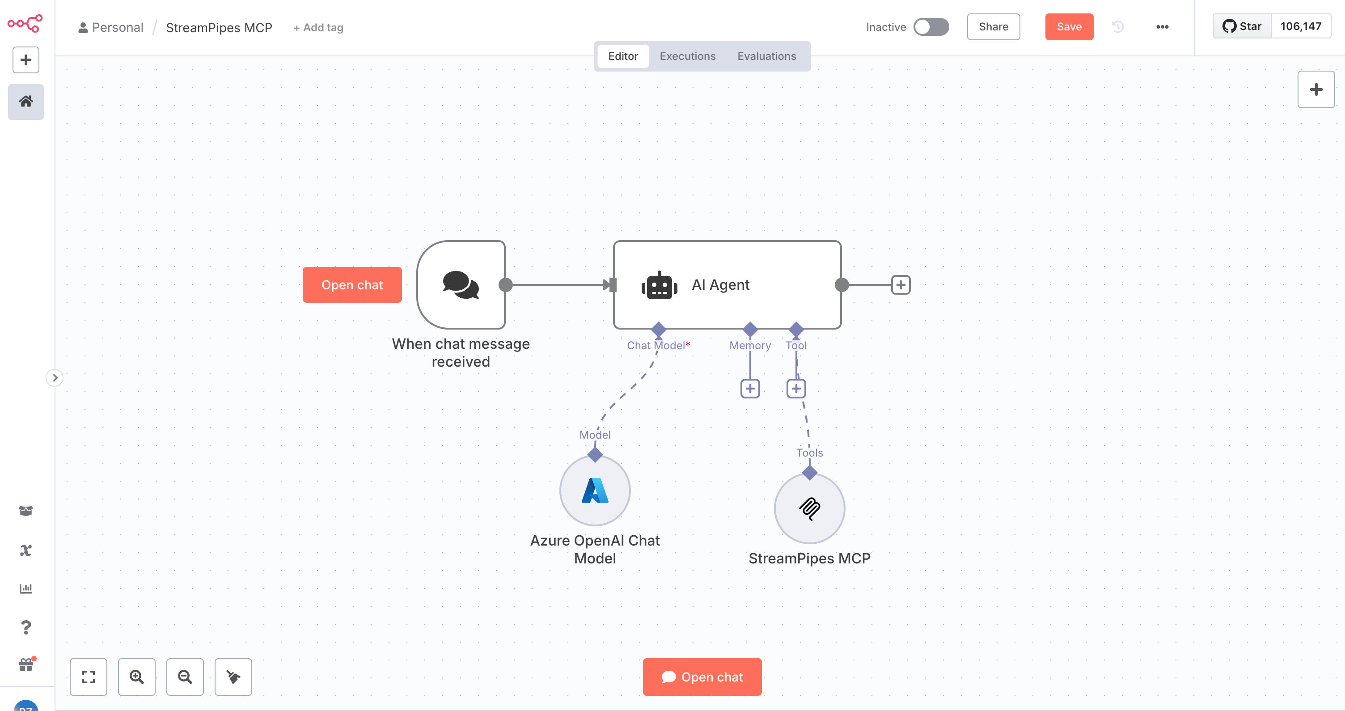
Task: Click the workflow history clock icon
Action: [1117, 27]
